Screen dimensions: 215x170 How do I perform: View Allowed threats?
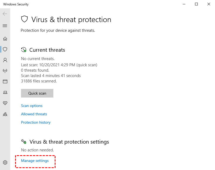[34, 114]
